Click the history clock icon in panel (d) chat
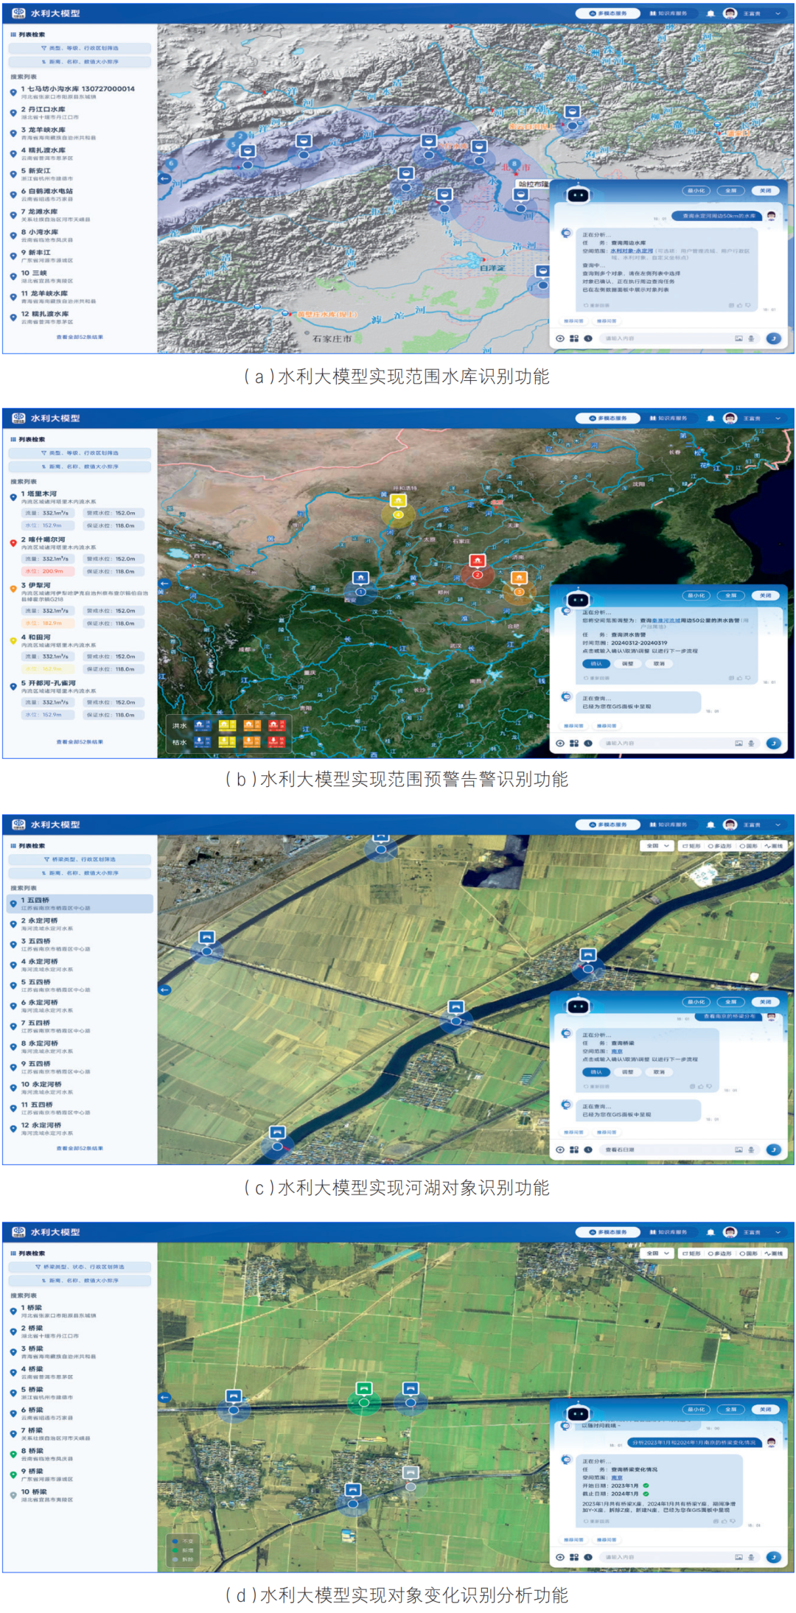The image size is (796, 1613). [x=588, y=1557]
